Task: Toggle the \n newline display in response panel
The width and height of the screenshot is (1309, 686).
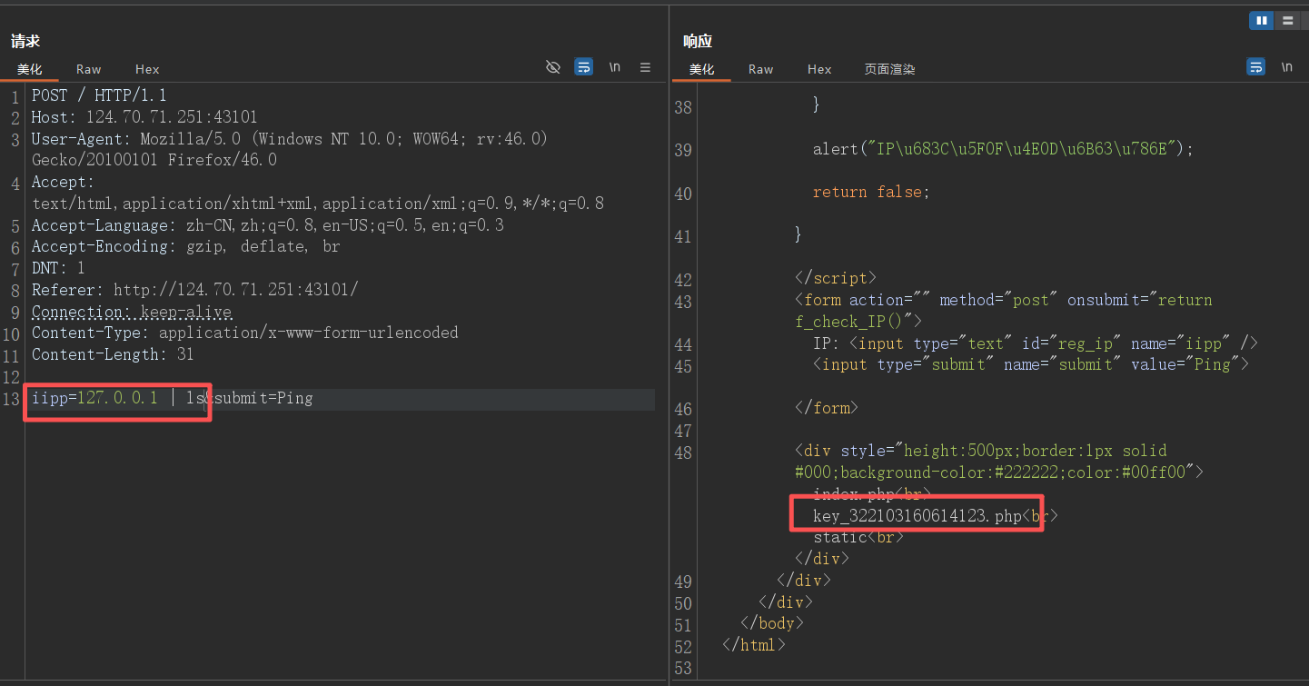Action: coord(1287,67)
